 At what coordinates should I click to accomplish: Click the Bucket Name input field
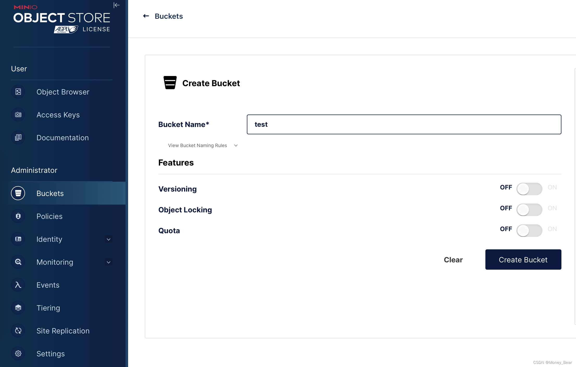(x=404, y=124)
